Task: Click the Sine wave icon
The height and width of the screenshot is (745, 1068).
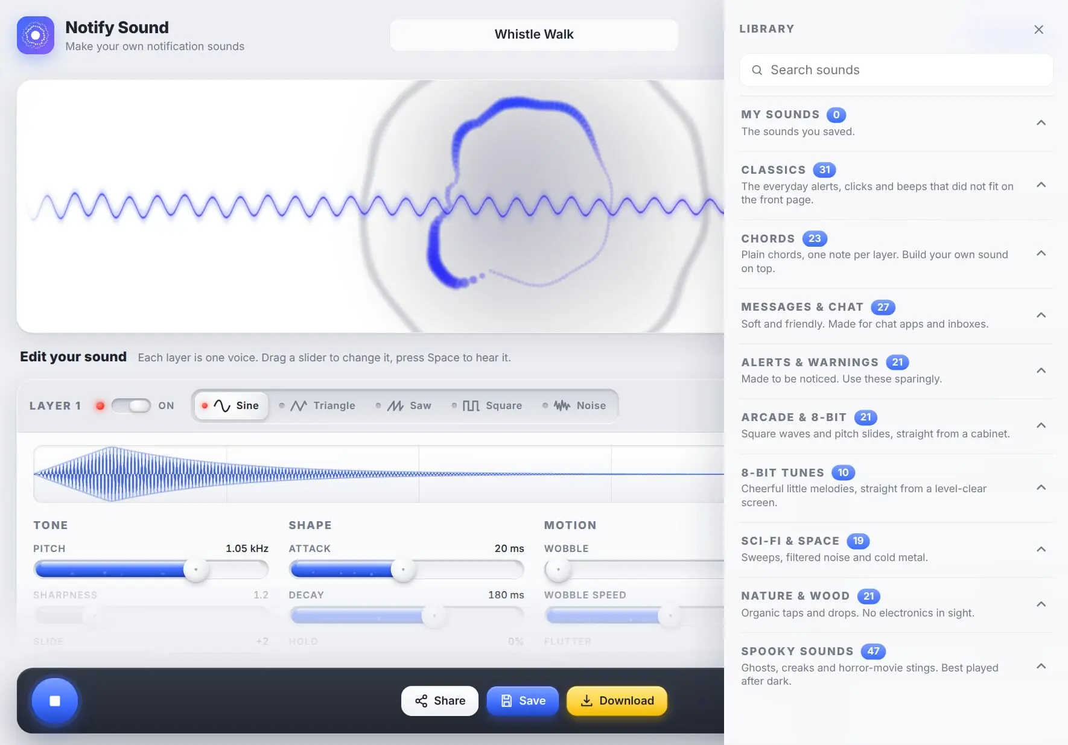Action: tap(222, 406)
